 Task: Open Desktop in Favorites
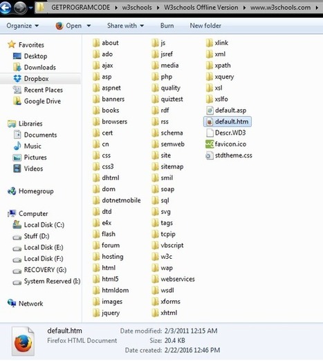point(30,56)
